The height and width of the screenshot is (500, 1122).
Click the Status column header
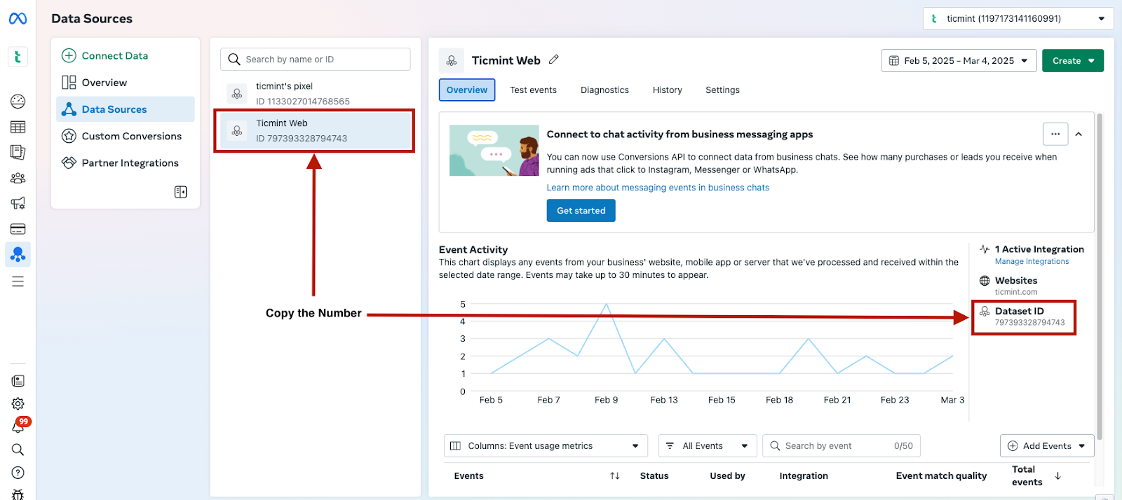(x=654, y=475)
